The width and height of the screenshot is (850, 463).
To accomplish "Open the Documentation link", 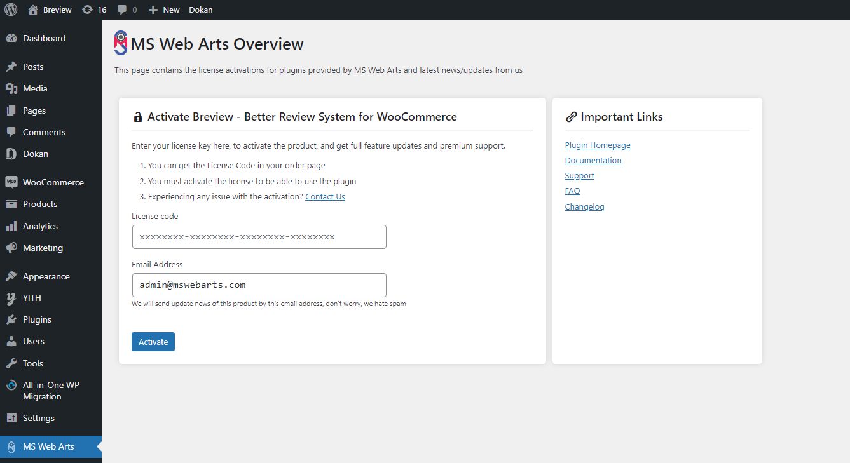I will [593, 160].
